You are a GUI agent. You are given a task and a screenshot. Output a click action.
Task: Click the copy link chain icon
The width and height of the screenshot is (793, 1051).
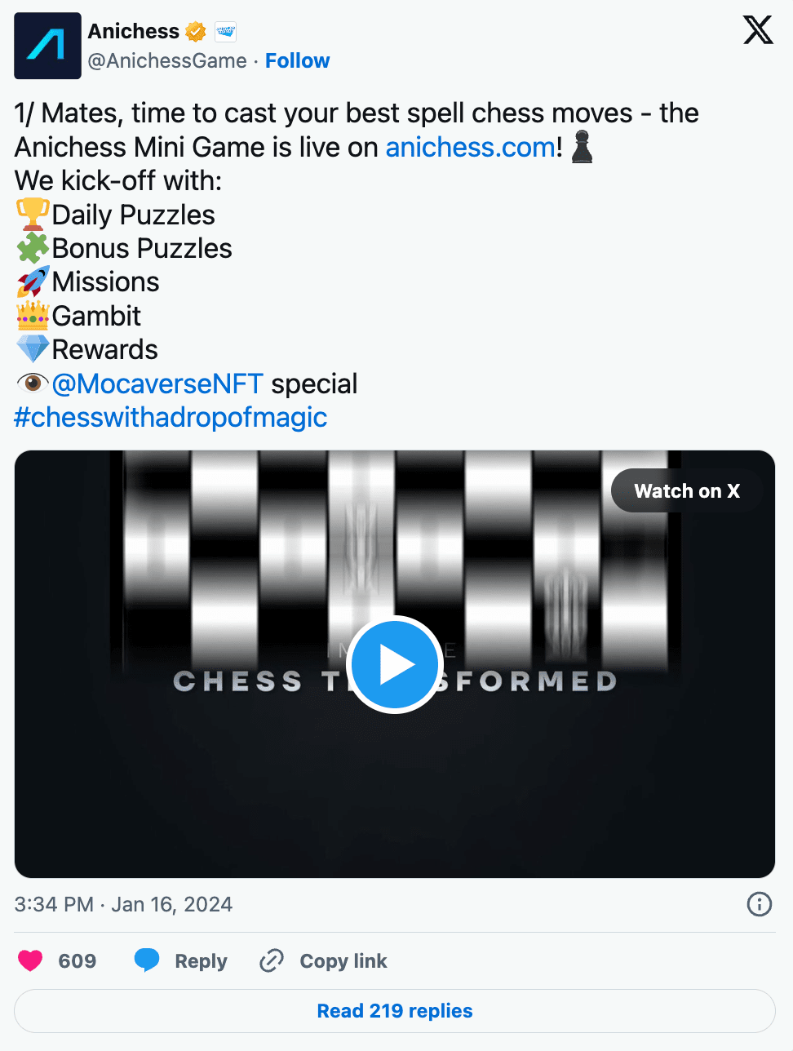click(272, 960)
